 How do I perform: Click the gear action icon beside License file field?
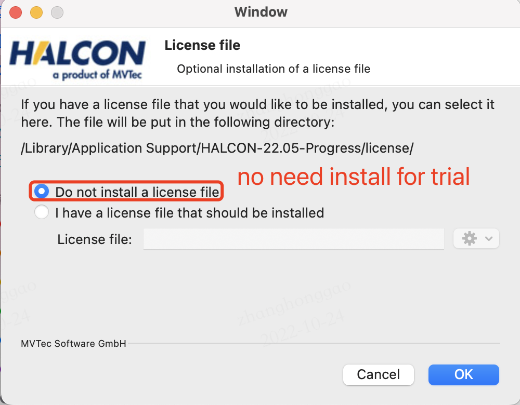point(470,238)
